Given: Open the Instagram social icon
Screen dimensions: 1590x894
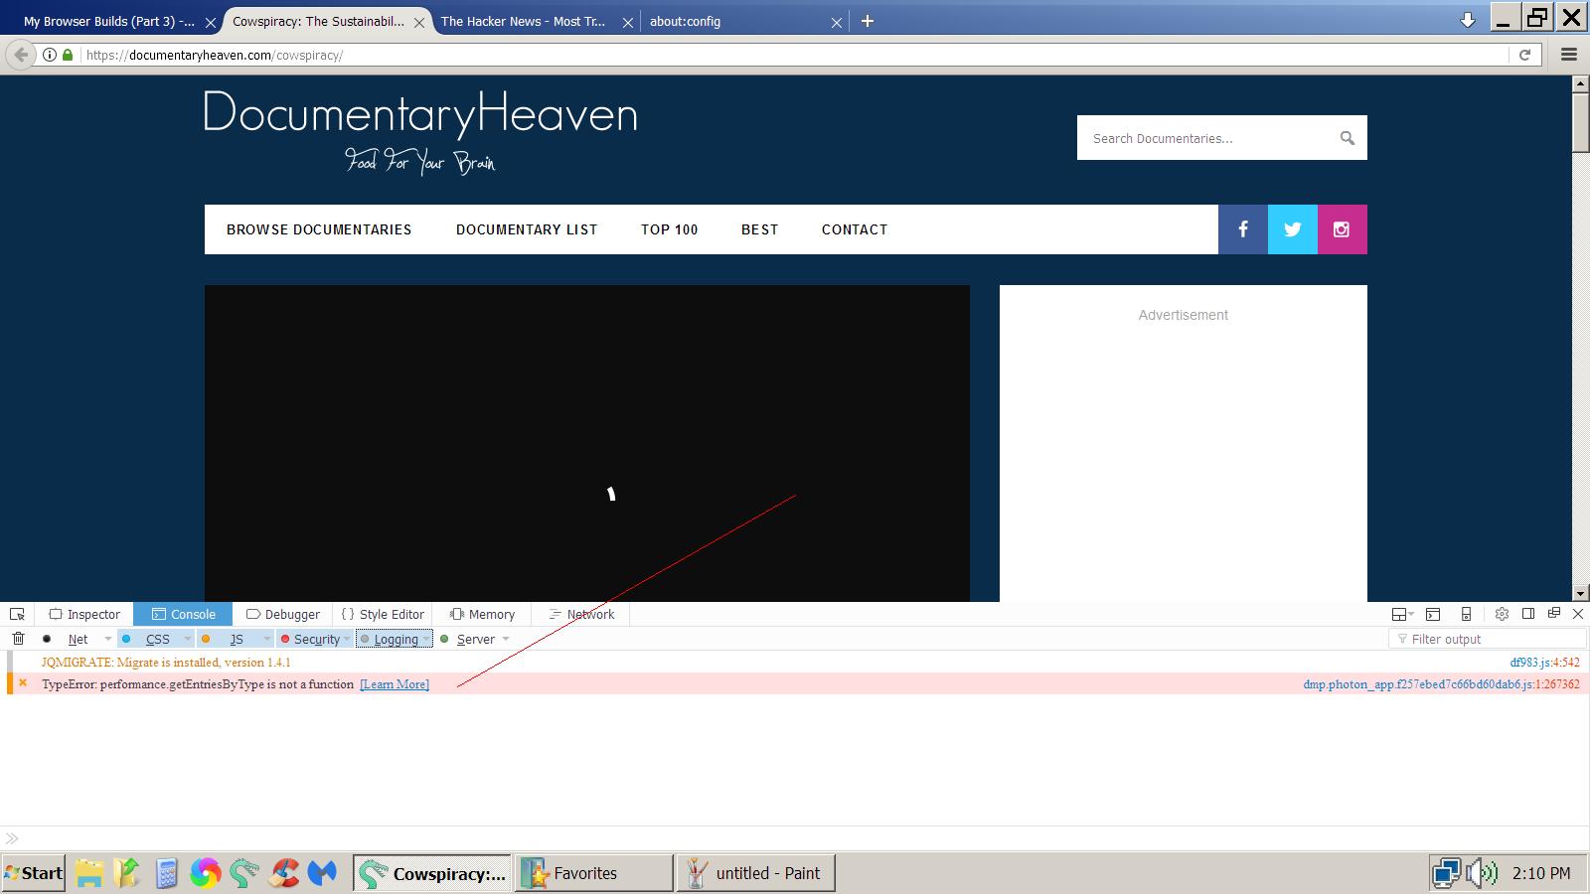Looking at the screenshot, I should click(1343, 229).
